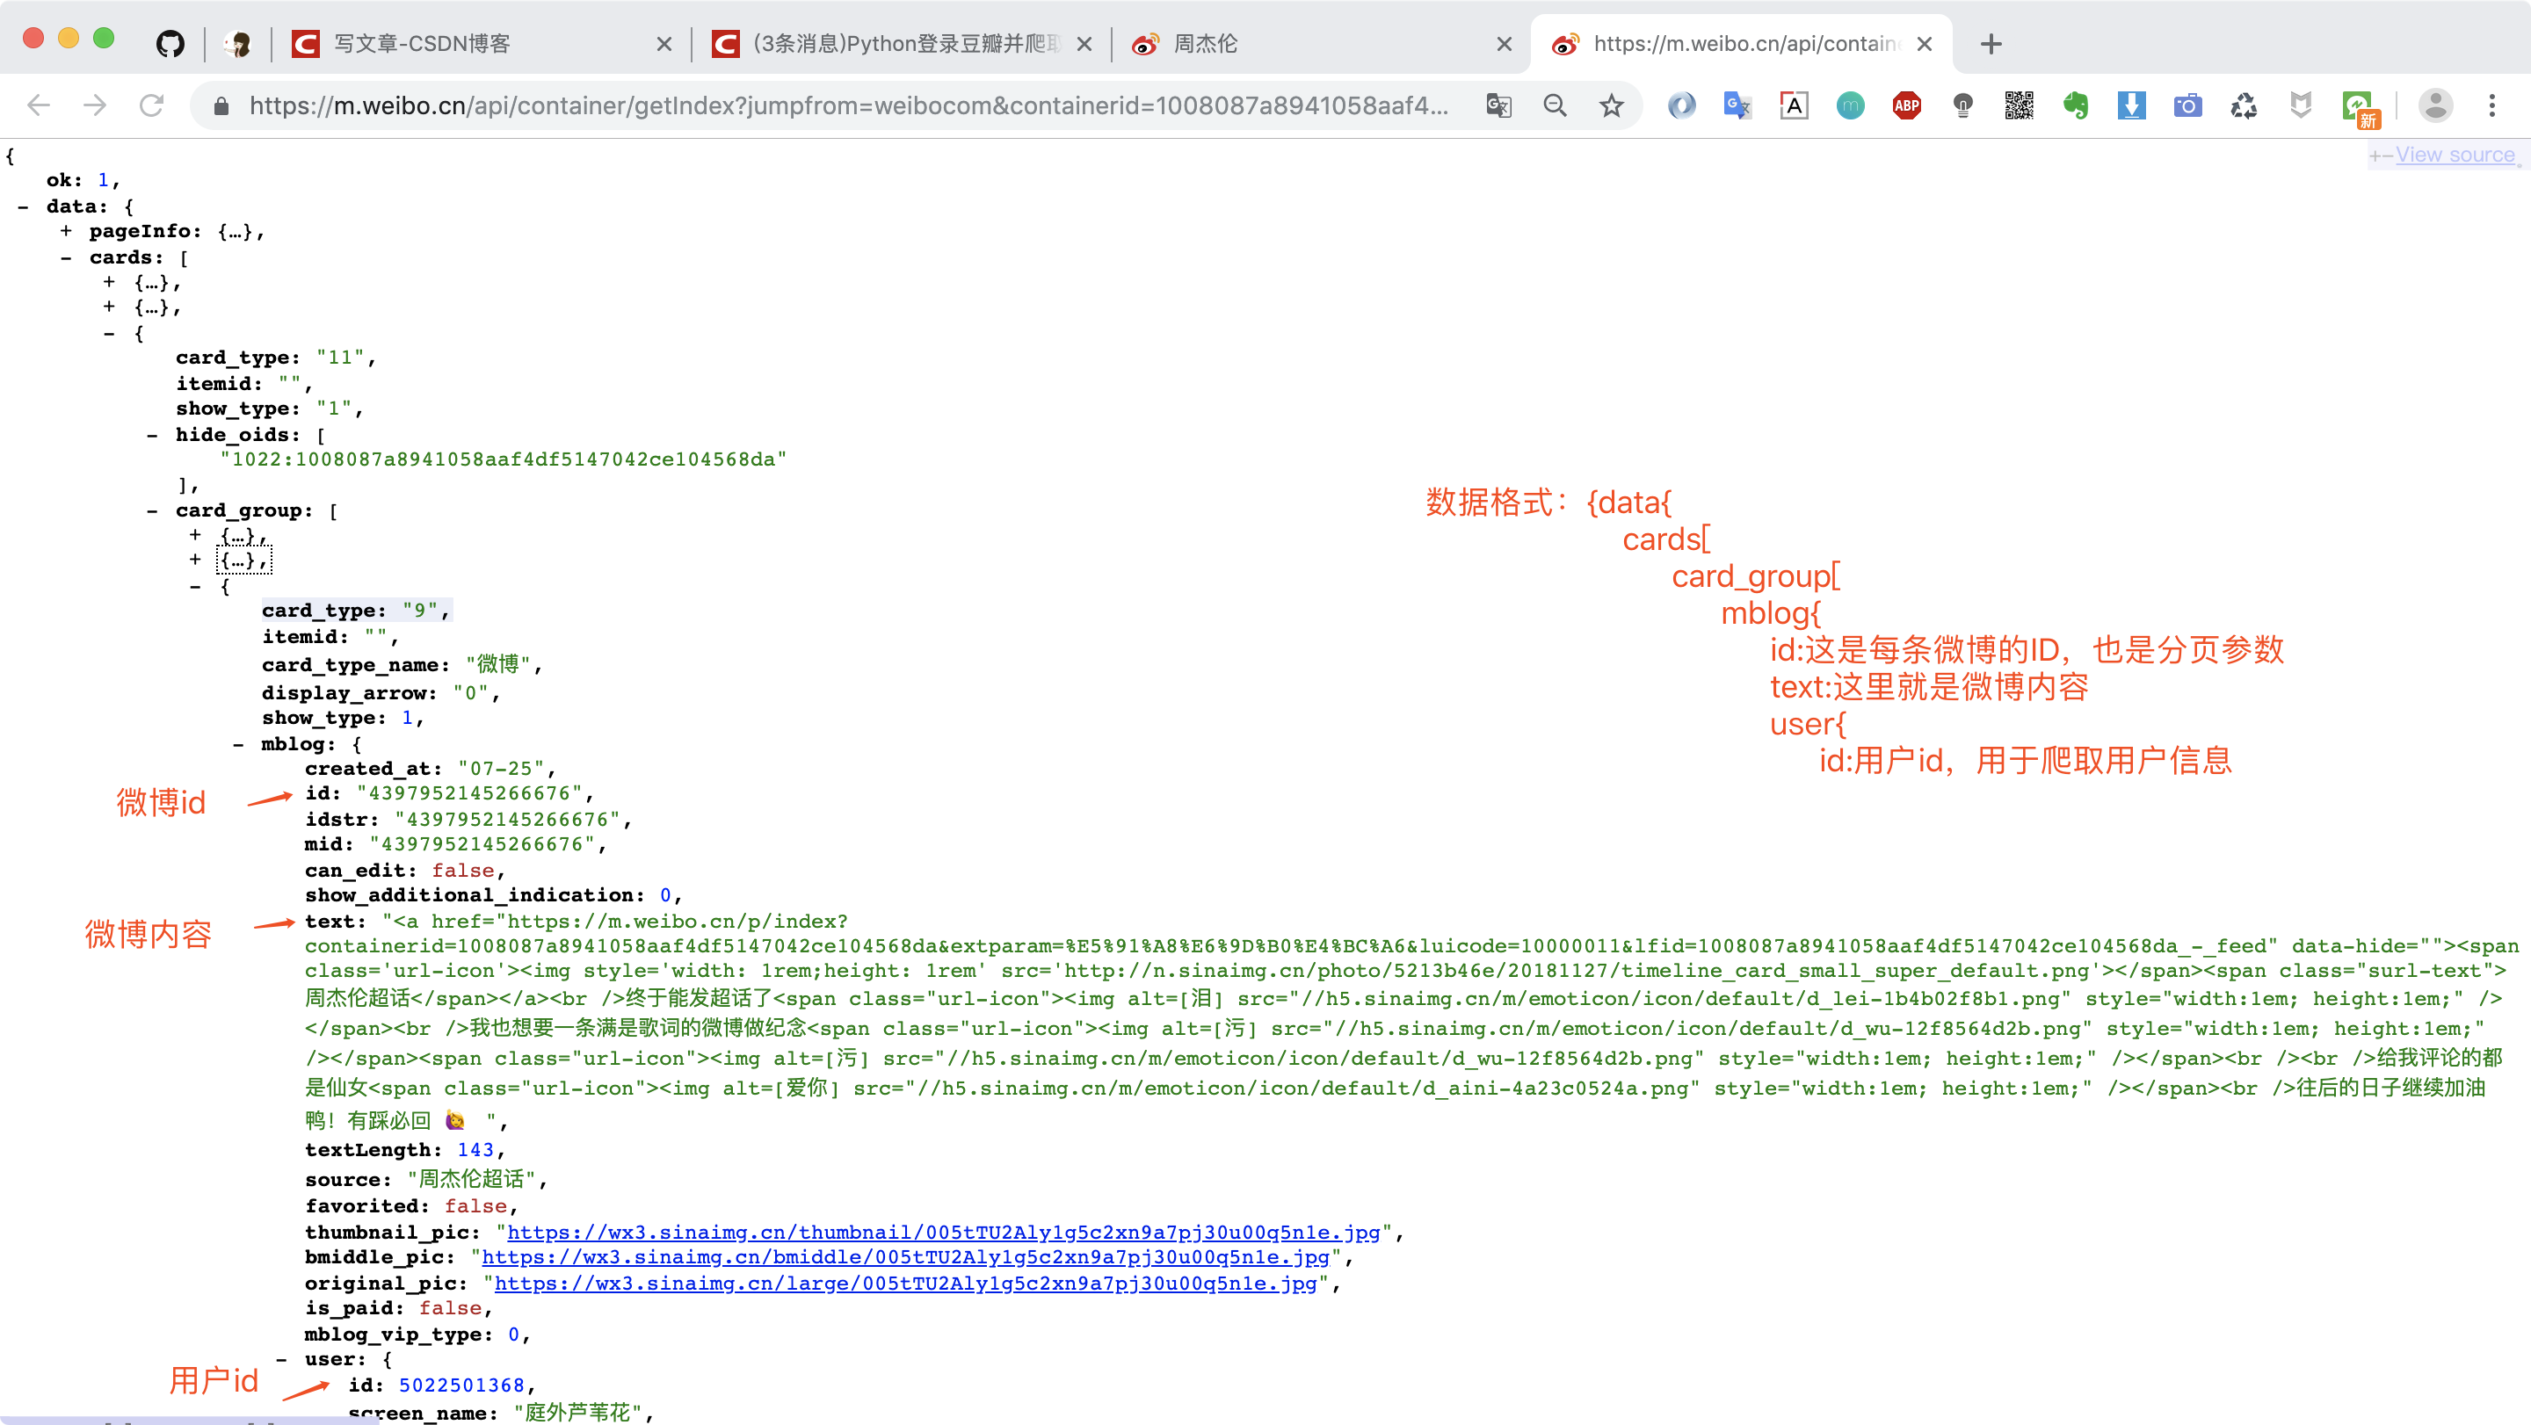Reload the current page

pos(151,105)
